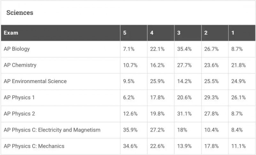Click the Sciences table heading
The width and height of the screenshot is (256, 155).
[x=20, y=13]
